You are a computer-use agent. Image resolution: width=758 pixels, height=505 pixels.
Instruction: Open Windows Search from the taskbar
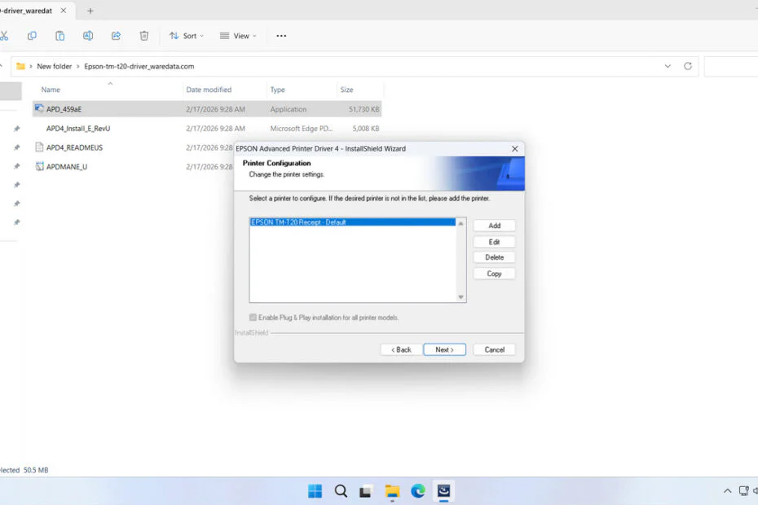tap(340, 490)
